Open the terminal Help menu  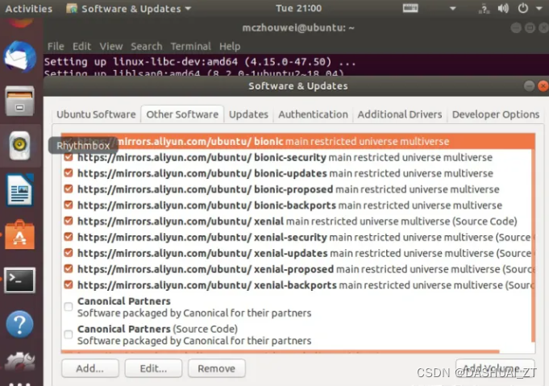(x=230, y=47)
